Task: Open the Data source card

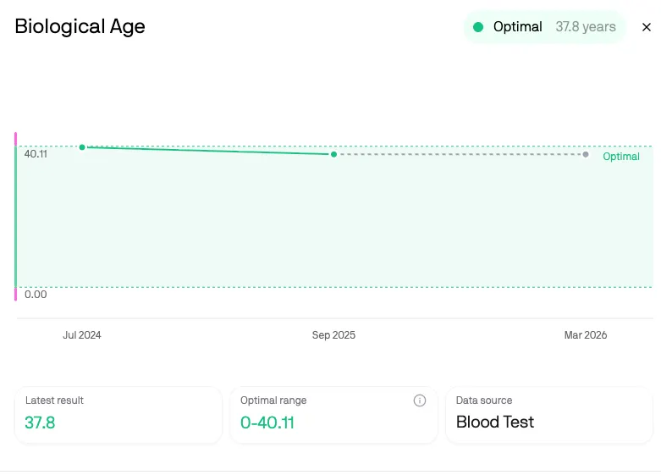Action: [x=549, y=415]
